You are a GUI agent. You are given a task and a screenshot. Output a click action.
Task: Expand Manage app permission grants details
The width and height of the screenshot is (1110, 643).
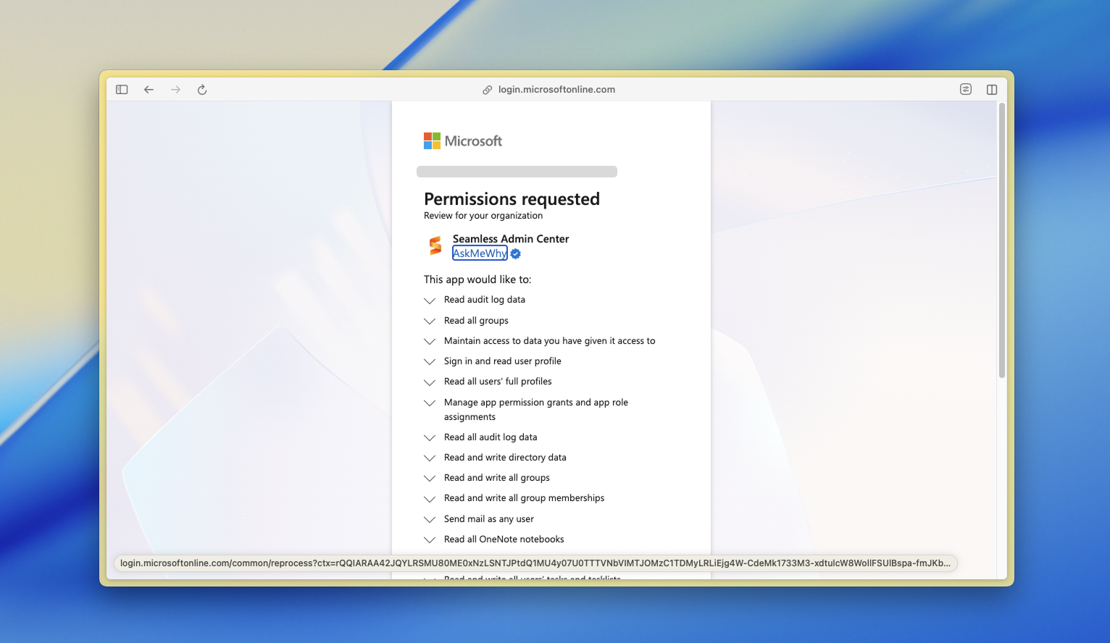[430, 403]
